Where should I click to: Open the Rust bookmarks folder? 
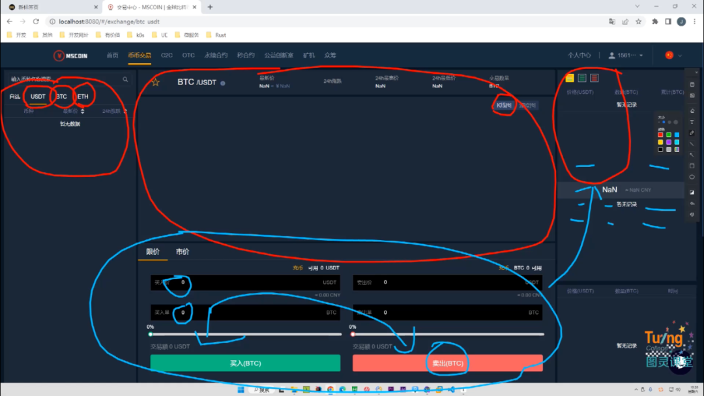[x=216, y=35]
